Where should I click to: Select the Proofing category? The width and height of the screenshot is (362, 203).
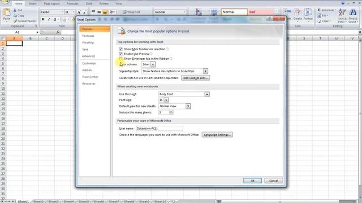(94, 43)
